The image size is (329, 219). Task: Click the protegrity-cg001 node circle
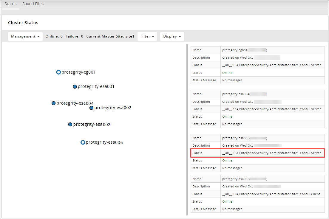click(58, 72)
